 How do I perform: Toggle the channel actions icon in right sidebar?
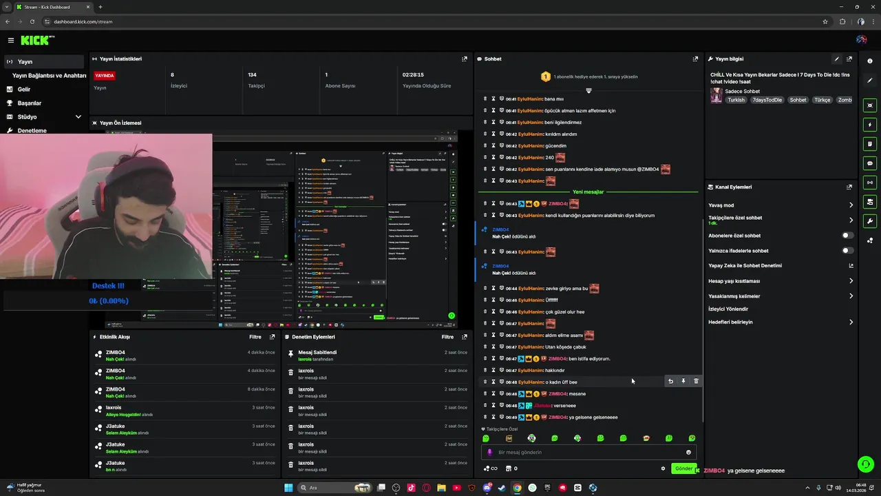point(870,202)
